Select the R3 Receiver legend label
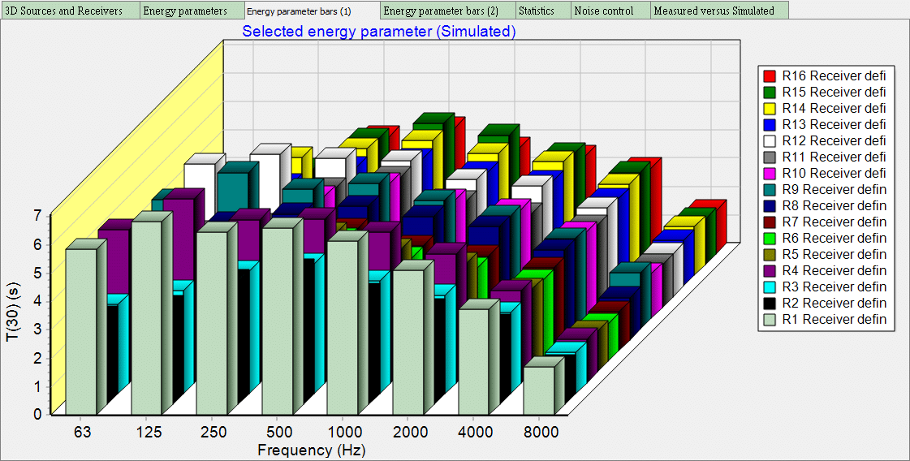 pyautogui.click(x=834, y=287)
